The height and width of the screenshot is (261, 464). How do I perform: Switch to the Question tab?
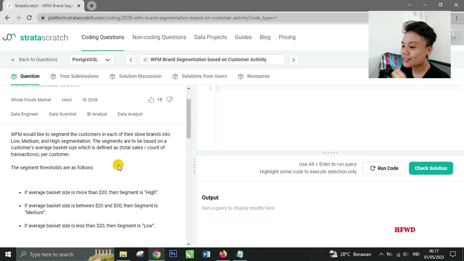[25, 76]
